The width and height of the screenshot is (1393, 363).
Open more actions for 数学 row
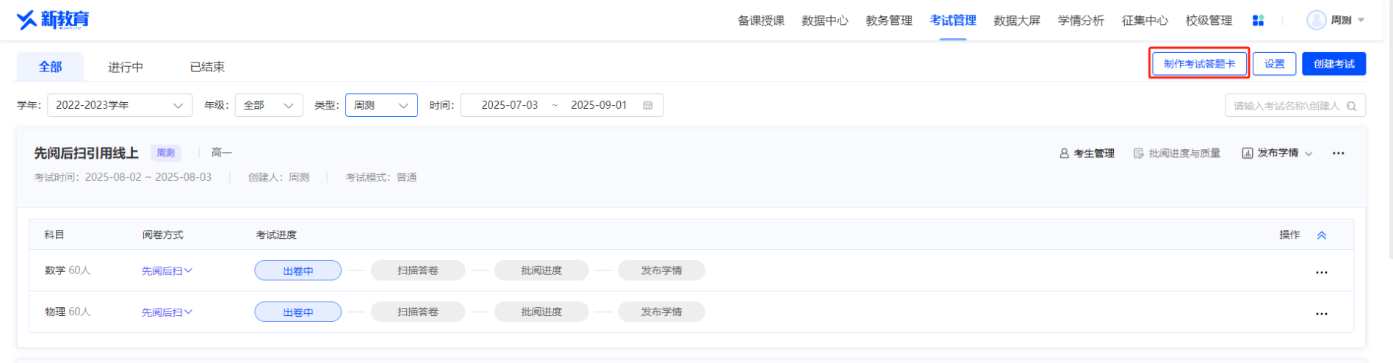coord(1322,272)
